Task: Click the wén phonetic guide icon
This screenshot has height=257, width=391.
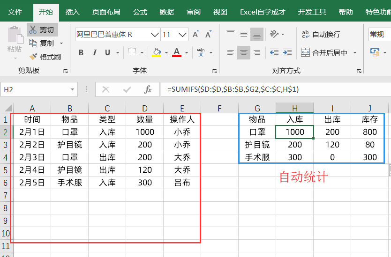Action: pos(201,52)
